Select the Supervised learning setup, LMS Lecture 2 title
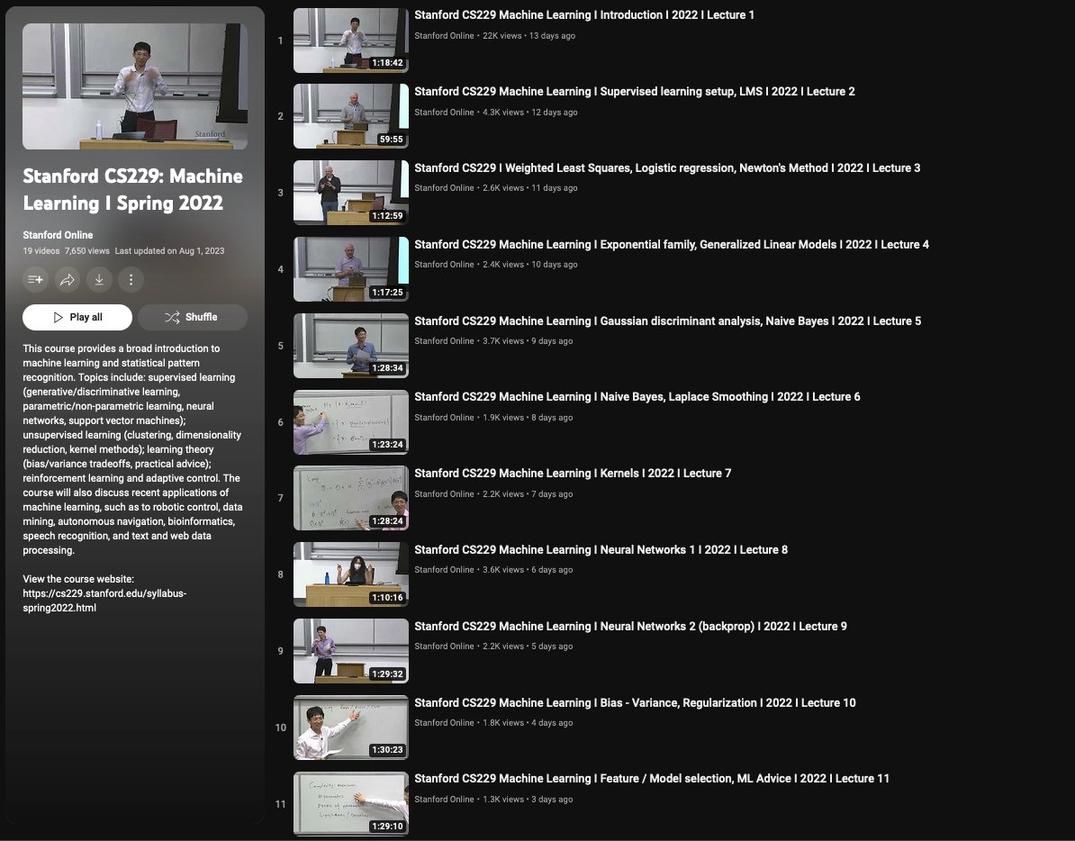Image resolution: width=1075 pixels, height=841 pixels. pyautogui.click(x=634, y=91)
